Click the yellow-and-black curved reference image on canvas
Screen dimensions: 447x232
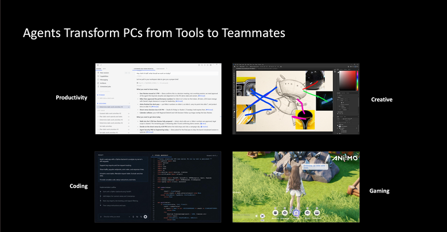305,119
